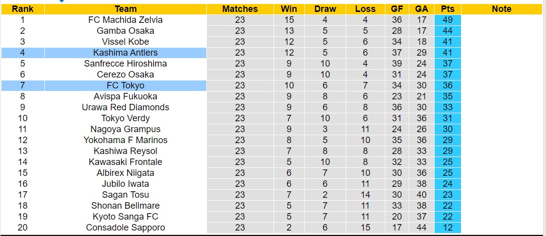The height and width of the screenshot is (236, 546).
Task: Open Sanfrecce Hiroshima team entry
Action: (x=125, y=64)
